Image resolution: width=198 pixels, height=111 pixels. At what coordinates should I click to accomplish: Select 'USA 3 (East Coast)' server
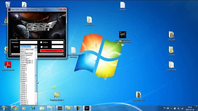[x=27, y=49]
